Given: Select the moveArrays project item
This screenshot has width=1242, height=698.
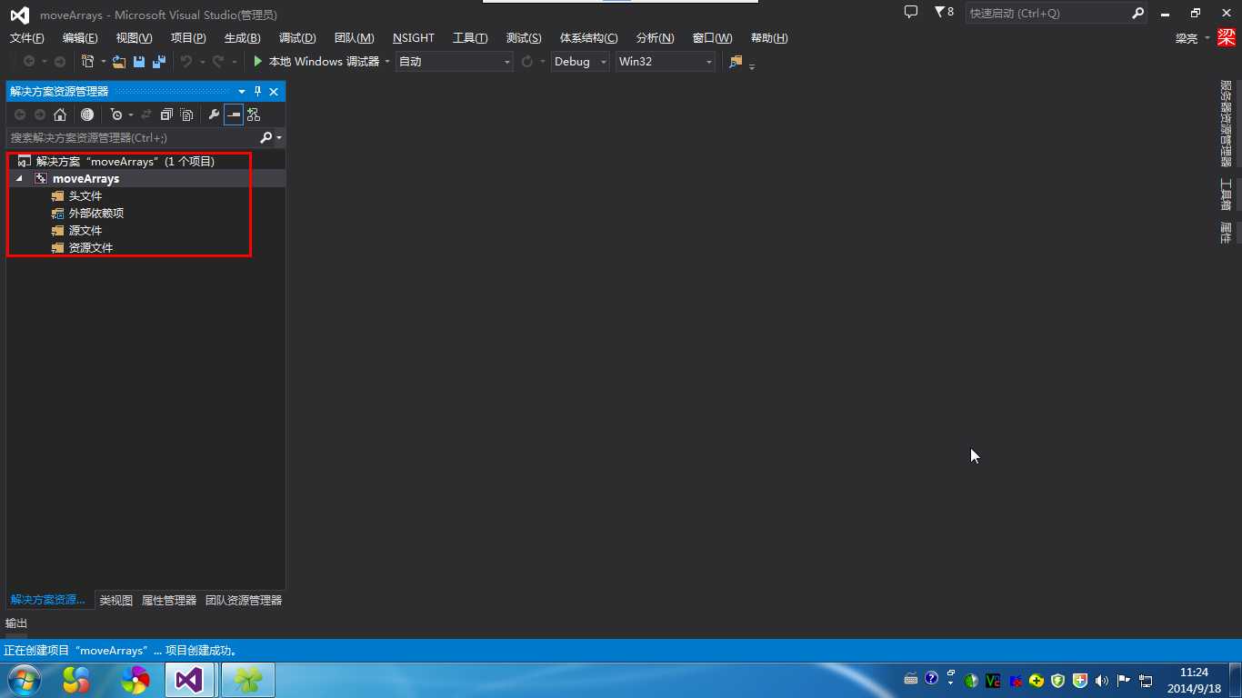Looking at the screenshot, I should coord(85,178).
